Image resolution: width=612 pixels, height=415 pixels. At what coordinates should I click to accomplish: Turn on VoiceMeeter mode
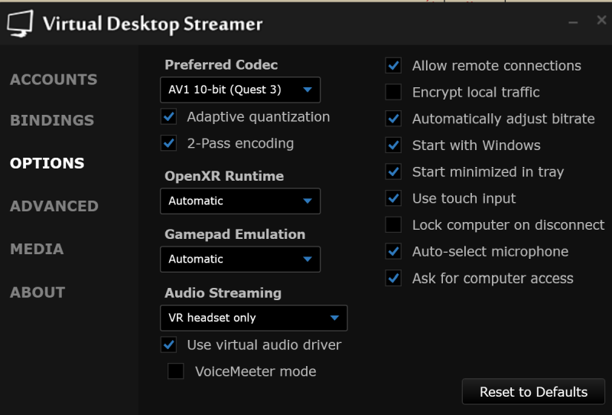tap(176, 371)
